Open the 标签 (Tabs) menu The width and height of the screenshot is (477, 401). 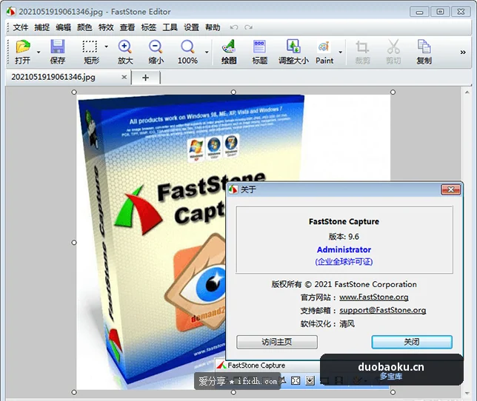tap(148, 27)
